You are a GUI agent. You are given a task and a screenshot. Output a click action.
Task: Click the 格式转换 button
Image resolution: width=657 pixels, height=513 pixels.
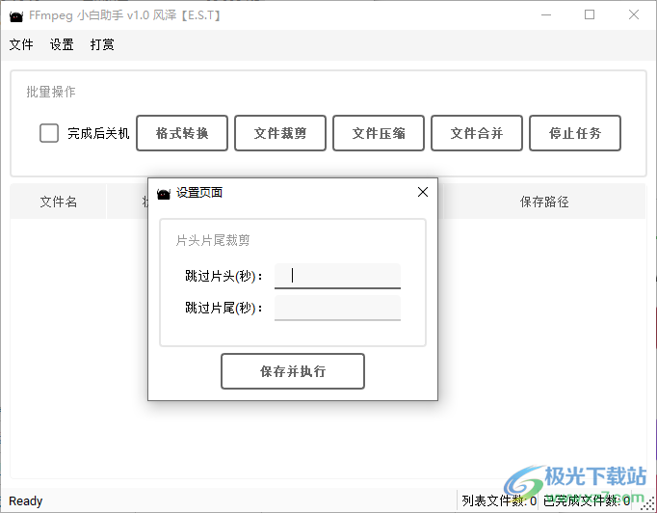(182, 133)
